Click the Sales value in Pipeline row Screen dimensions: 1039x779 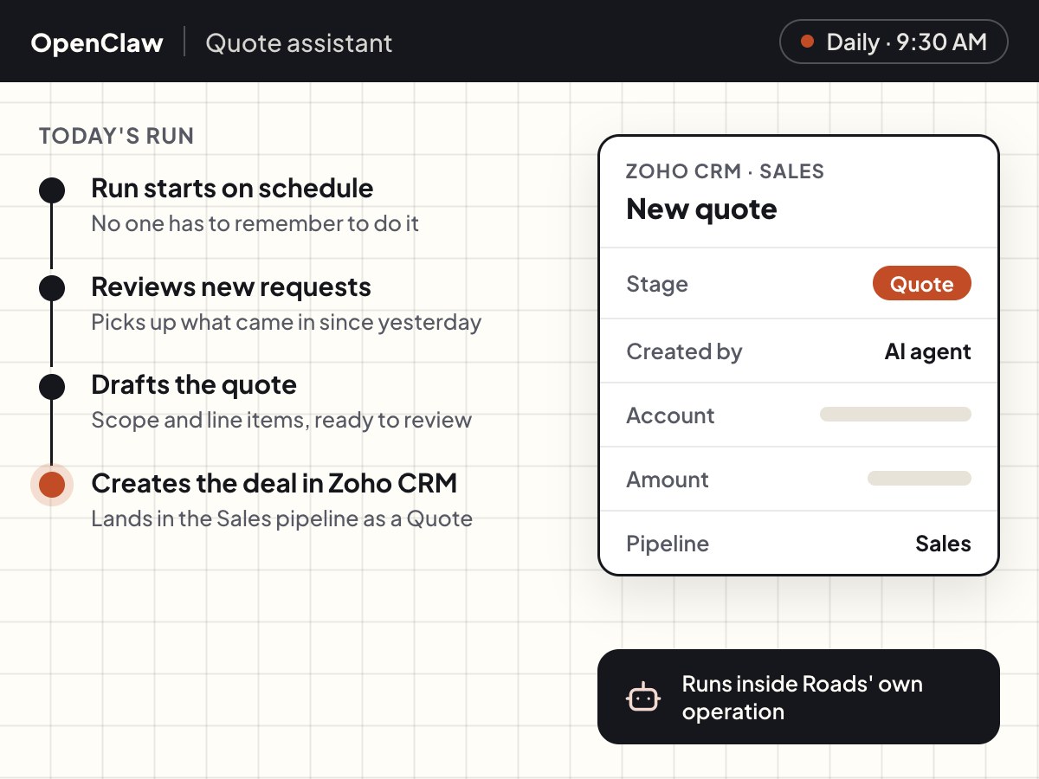tap(943, 544)
